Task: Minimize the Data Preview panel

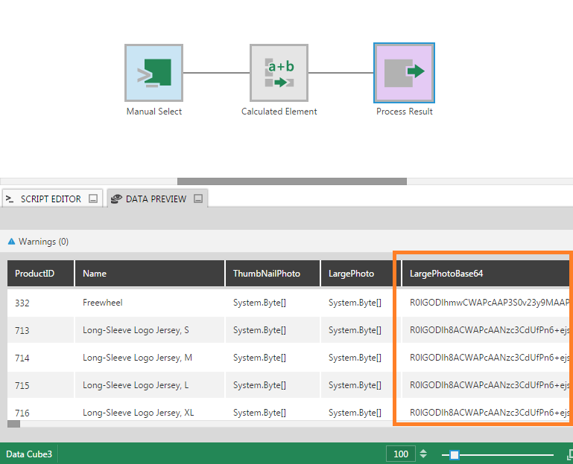Action: pyautogui.click(x=198, y=199)
